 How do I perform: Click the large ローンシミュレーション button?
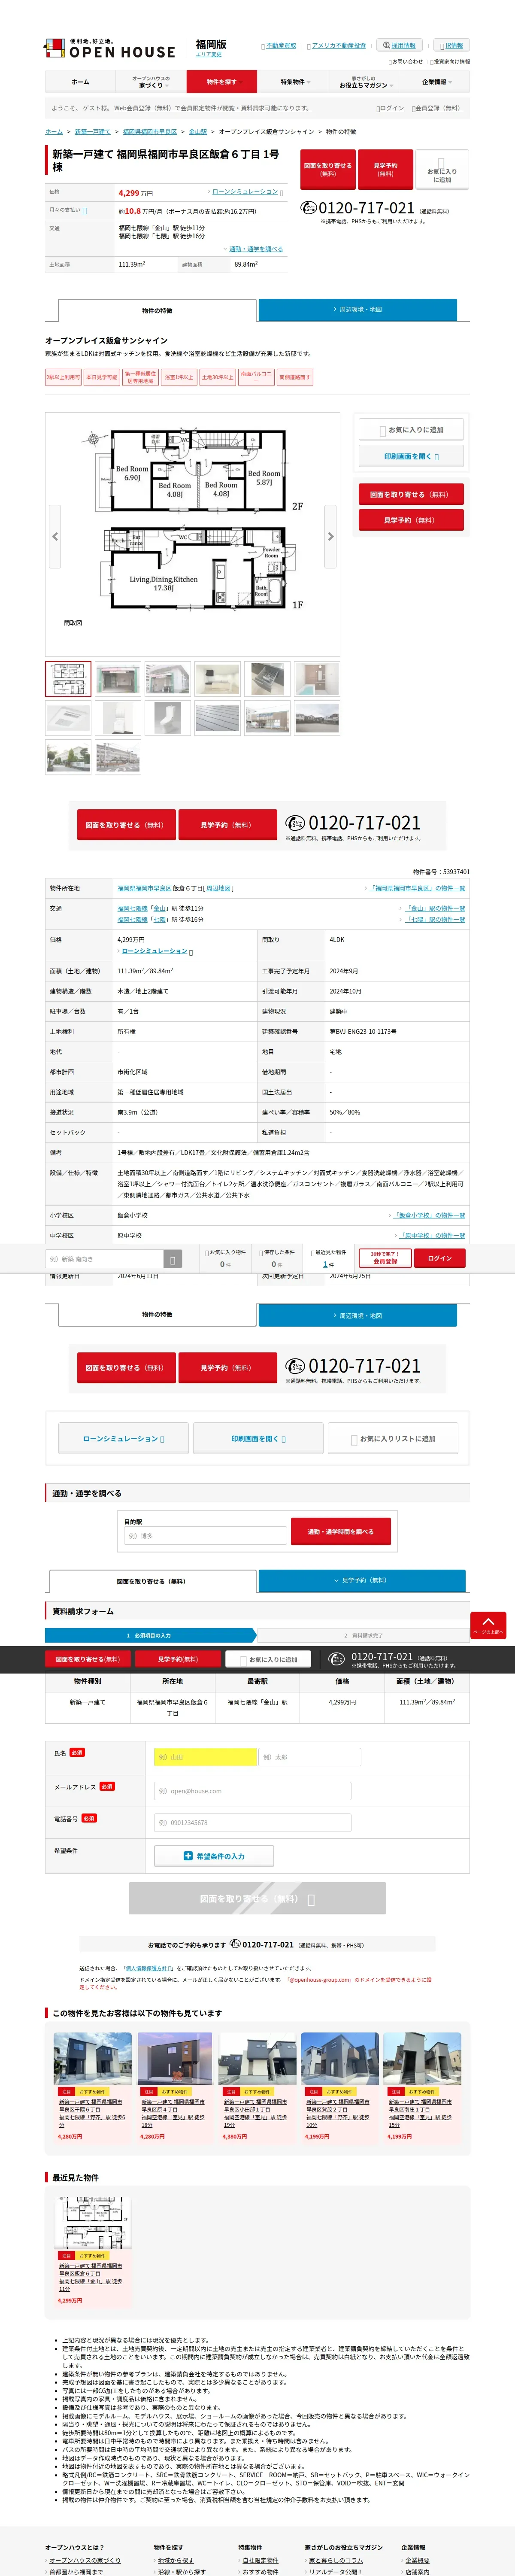pyautogui.click(x=124, y=1438)
